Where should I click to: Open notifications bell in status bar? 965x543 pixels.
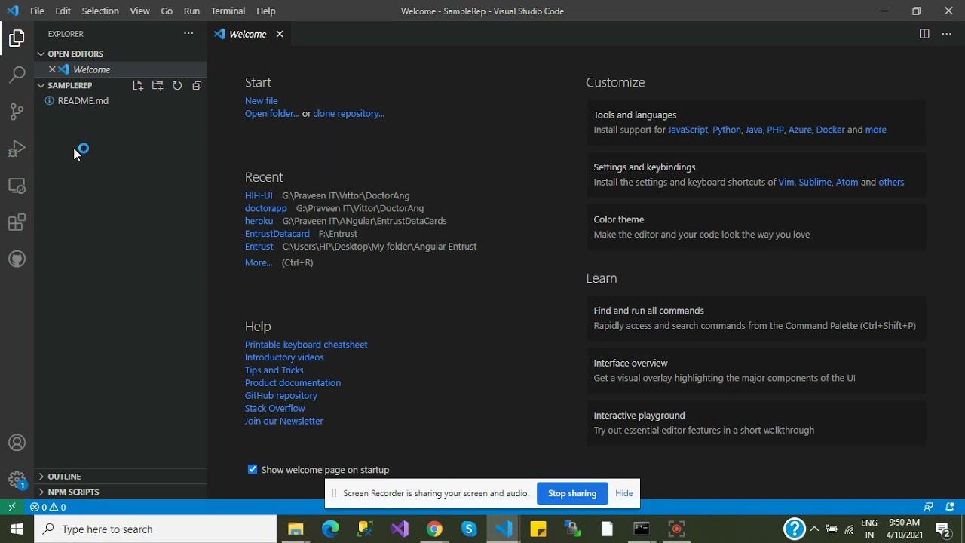click(950, 508)
